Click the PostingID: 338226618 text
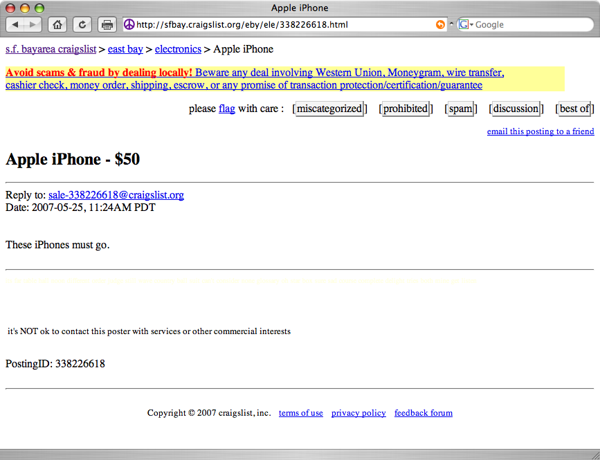This screenshot has height=460, width=600. click(55, 364)
